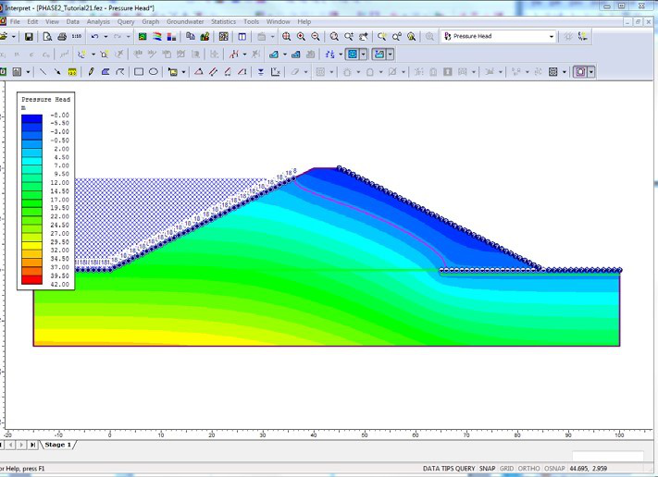Click the Undo arrow icon
Screen dimensions: 658x477
[94, 37]
